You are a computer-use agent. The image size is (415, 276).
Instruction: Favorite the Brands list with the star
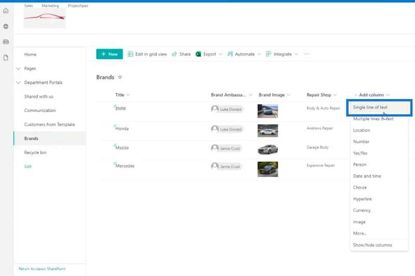point(120,77)
